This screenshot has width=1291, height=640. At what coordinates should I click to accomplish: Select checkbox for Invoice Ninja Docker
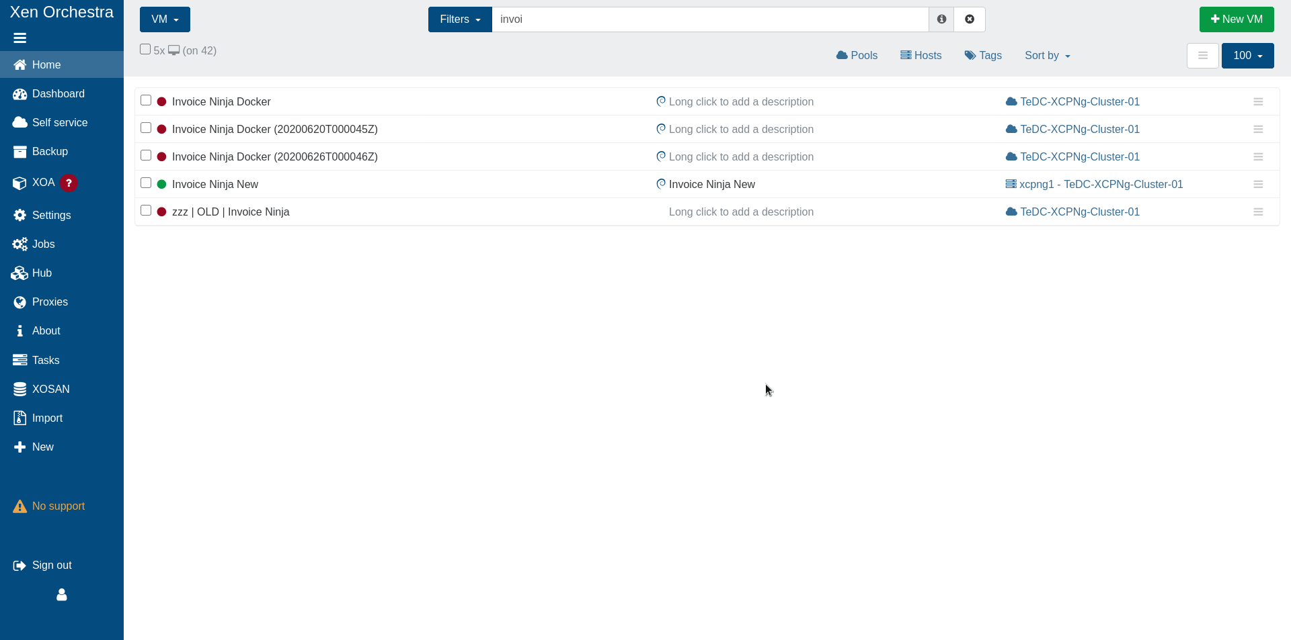146,101
